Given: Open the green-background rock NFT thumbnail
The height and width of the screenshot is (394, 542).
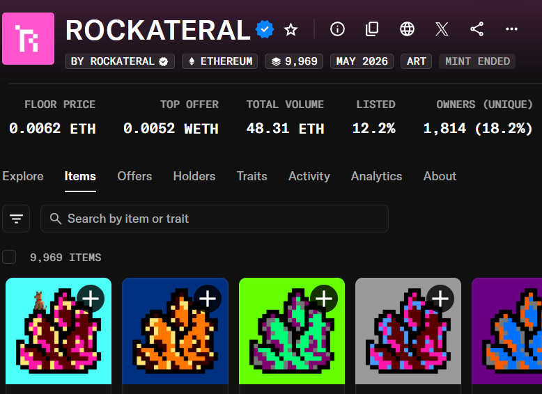Looking at the screenshot, I should [x=292, y=331].
